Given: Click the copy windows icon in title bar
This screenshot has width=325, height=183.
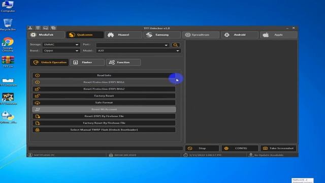Looking at the screenshot, I should (53, 28).
